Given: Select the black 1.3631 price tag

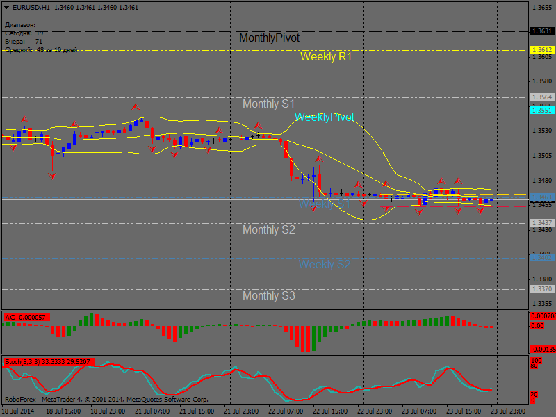Looking at the screenshot, I should (x=541, y=31).
